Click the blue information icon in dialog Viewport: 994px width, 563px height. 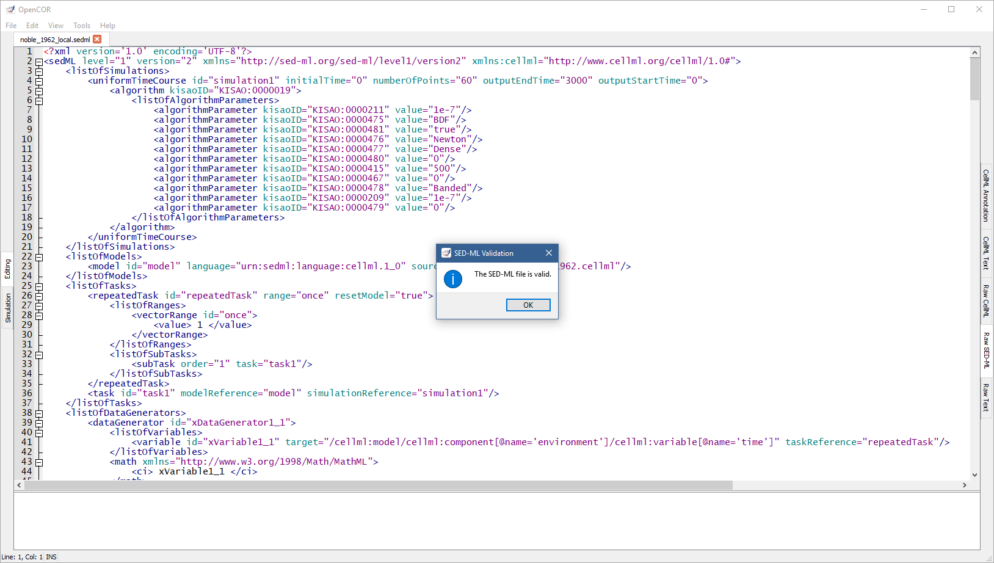[453, 279]
